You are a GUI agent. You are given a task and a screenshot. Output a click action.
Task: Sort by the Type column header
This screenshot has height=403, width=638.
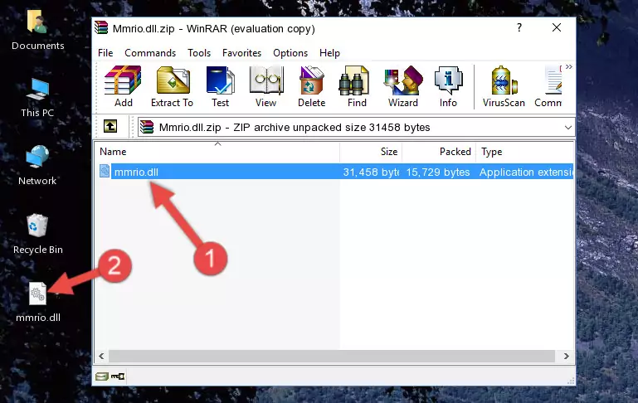click(525, 152)
